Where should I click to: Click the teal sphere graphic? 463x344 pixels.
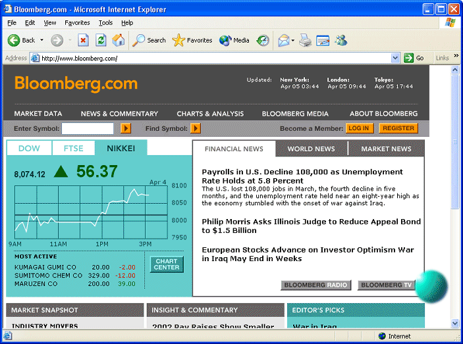[x=431, y=286]
